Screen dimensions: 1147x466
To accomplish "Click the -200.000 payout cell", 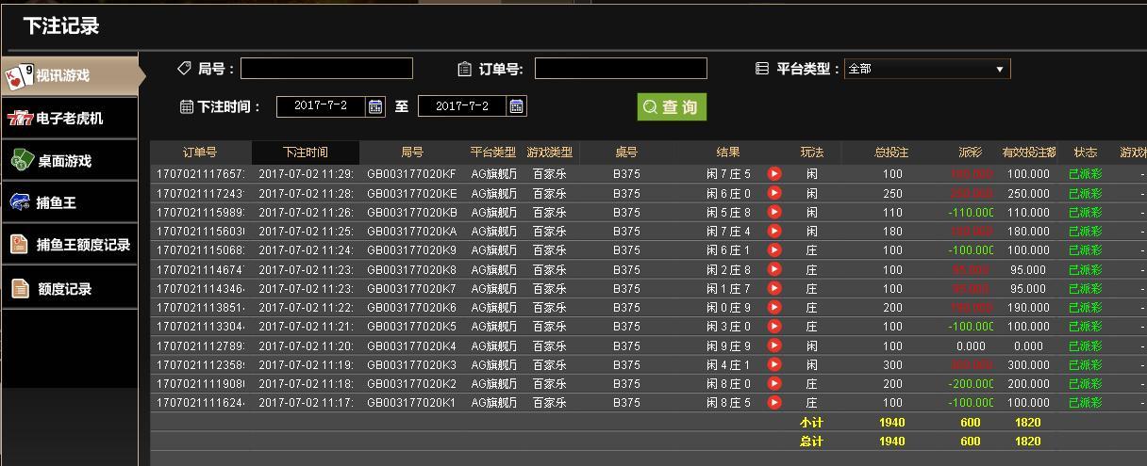I will [971, 384].
